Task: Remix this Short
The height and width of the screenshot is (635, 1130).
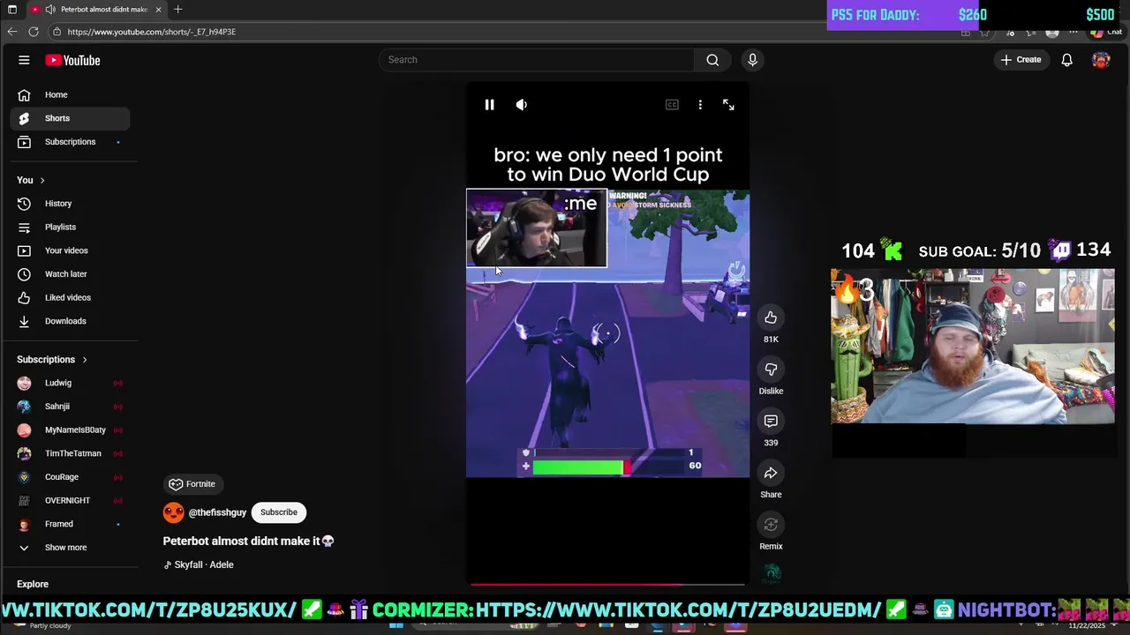Action: pyautogui.click(x=771, y=525)
